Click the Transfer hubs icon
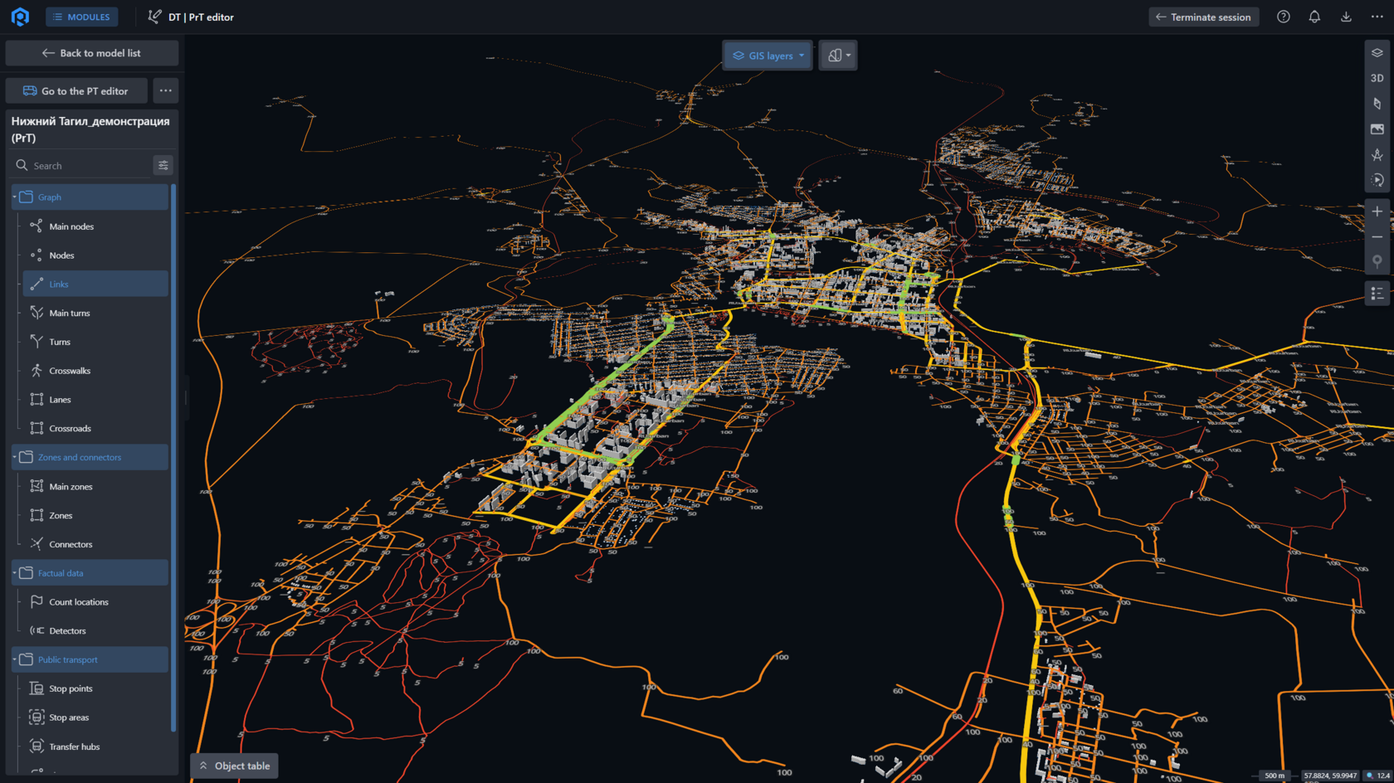The height and width of the screenshot is (783, 1394). click(x=37, y=747)
